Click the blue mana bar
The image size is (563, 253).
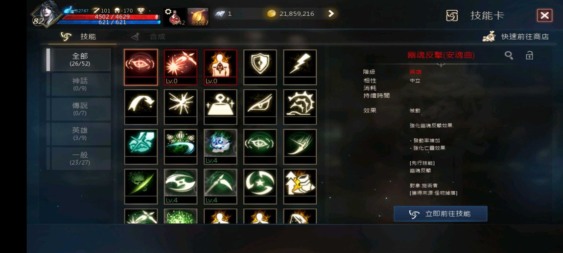109,22
